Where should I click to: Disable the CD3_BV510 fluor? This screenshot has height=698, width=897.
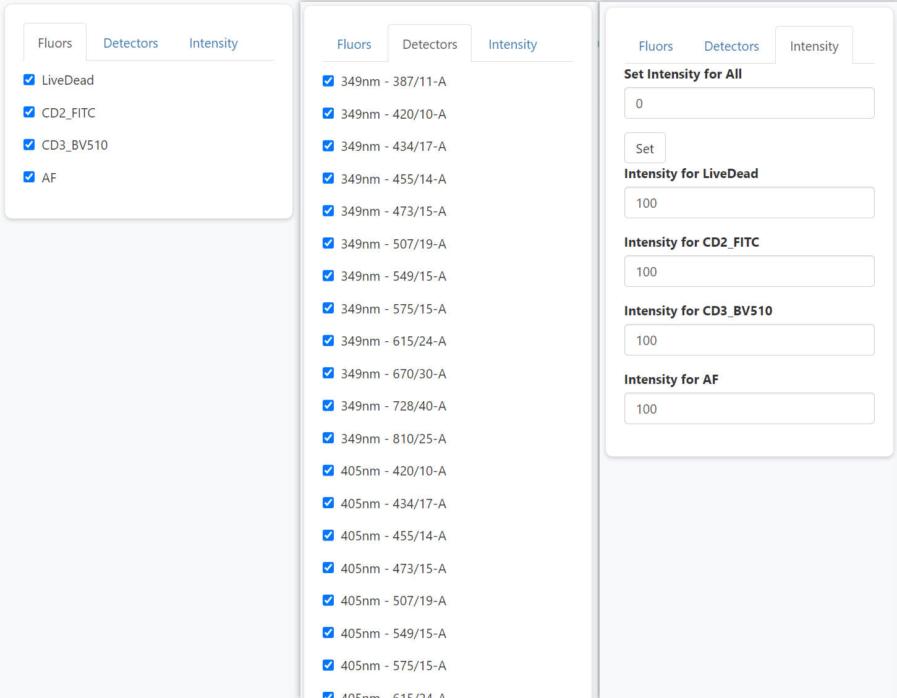(29, 145)
